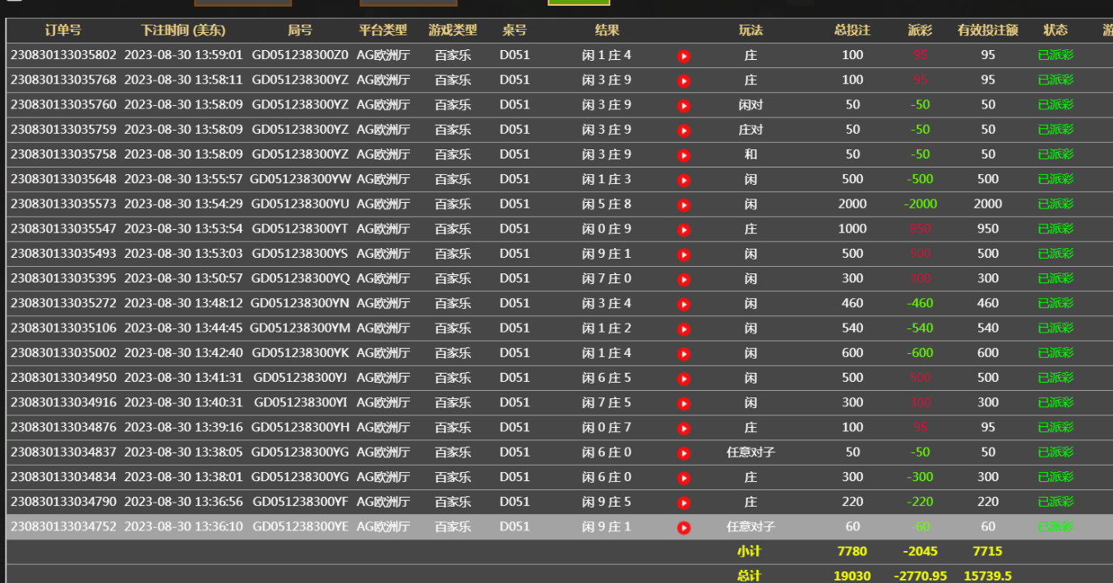Play result video for order 230830133035547
The height and width of the screenshot is (583, 1113).
[684, 229]
